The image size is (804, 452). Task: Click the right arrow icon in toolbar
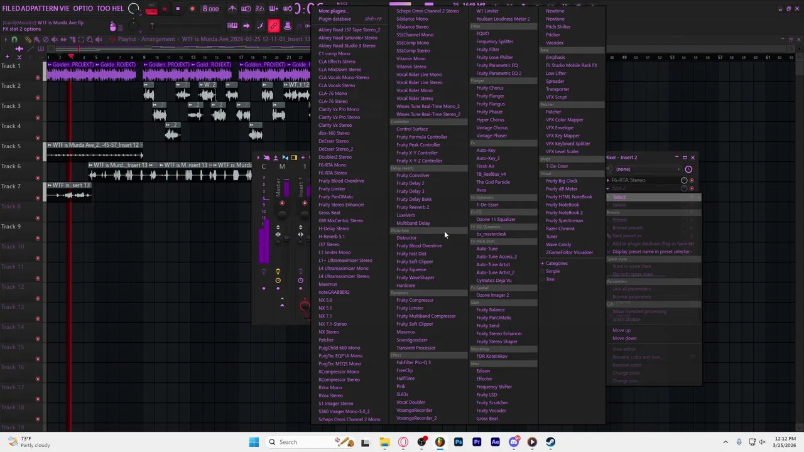click(x=246, y=26)
